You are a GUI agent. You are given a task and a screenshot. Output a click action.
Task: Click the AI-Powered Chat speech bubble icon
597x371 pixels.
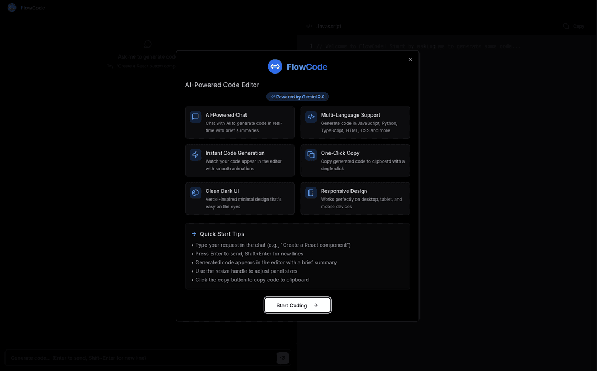(195, 117)
